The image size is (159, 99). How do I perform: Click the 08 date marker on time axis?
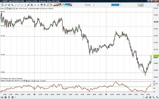point(35,94)
